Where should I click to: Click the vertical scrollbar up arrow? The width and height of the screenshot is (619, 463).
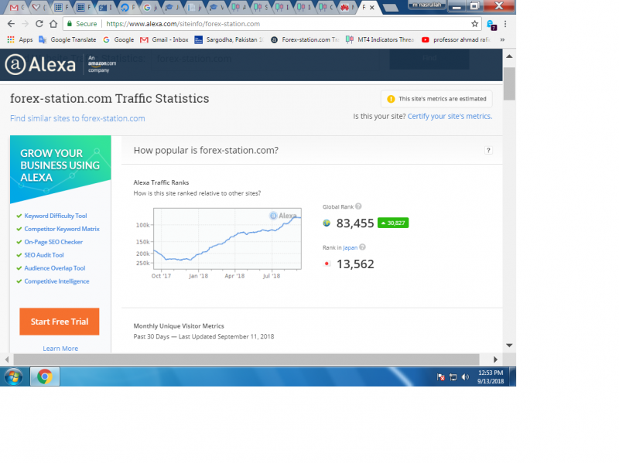509,56
